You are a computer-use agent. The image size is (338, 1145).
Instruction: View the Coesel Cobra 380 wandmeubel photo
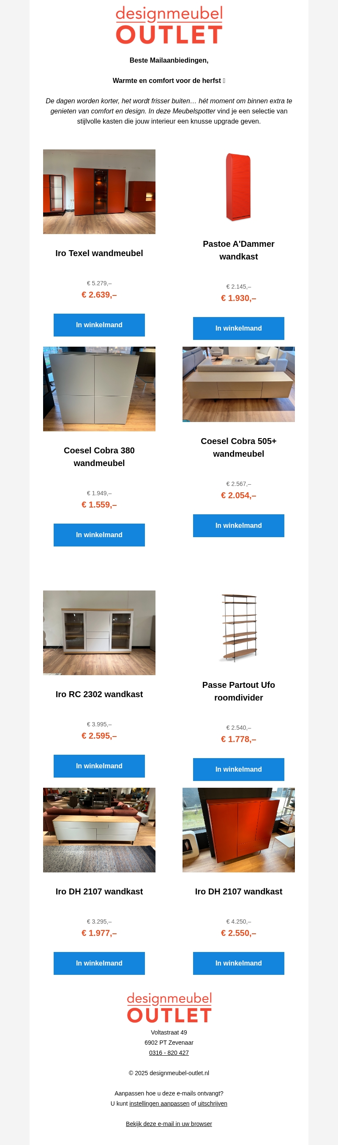[99, 389]
